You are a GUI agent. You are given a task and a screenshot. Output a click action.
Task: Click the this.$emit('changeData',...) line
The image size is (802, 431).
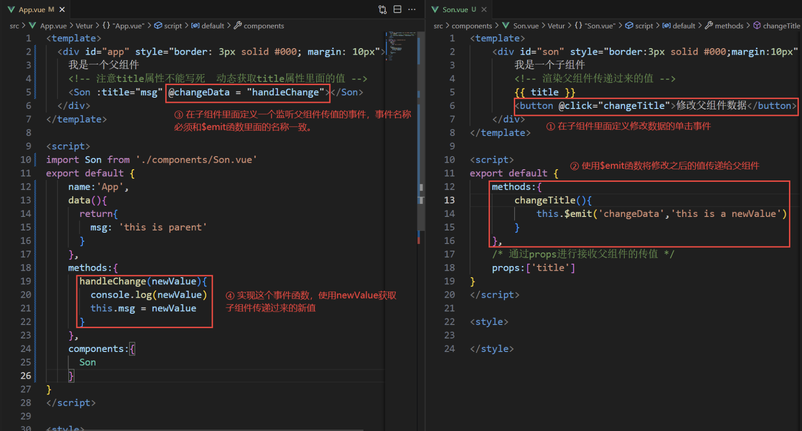(662, 214)
